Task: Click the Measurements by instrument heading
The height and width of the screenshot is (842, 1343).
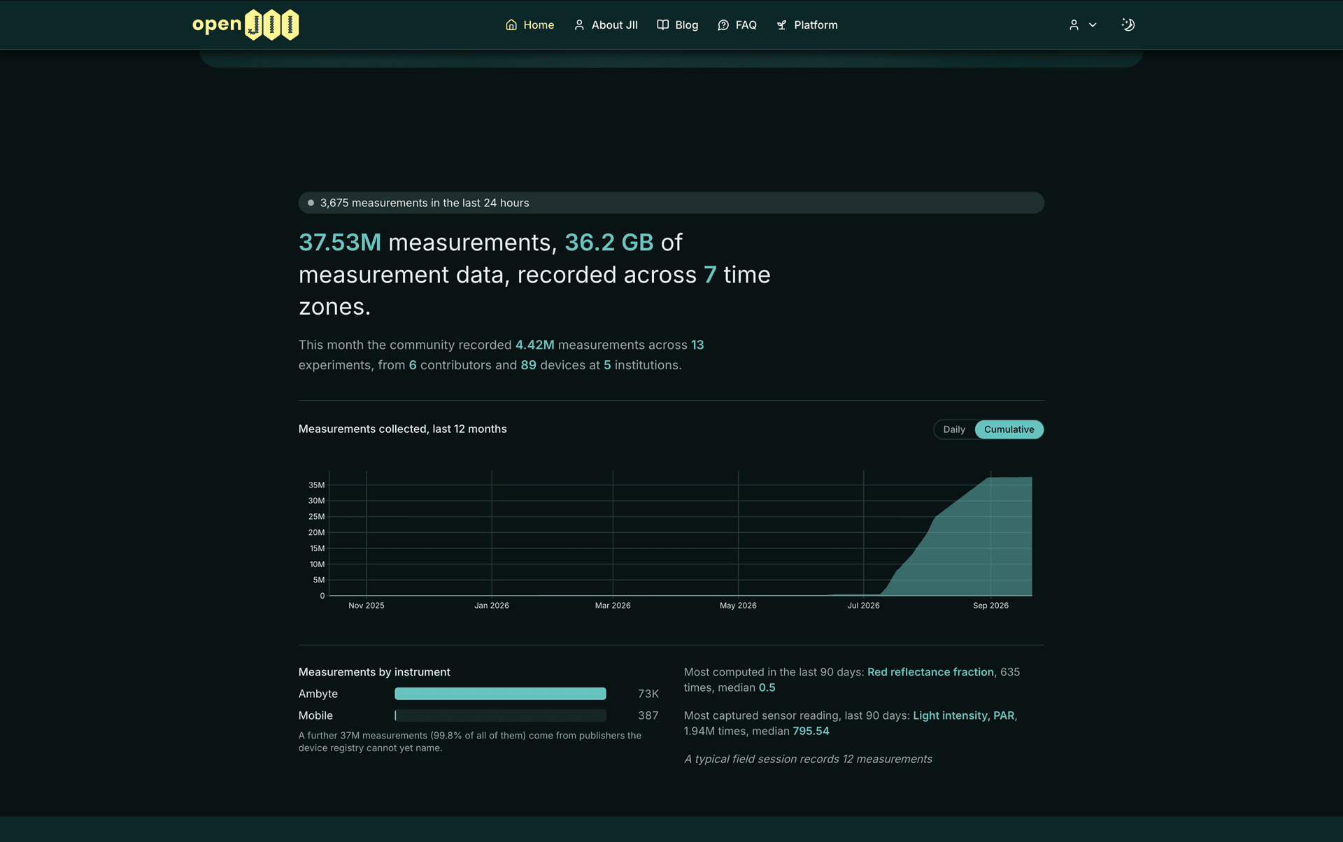Action: 374,672
